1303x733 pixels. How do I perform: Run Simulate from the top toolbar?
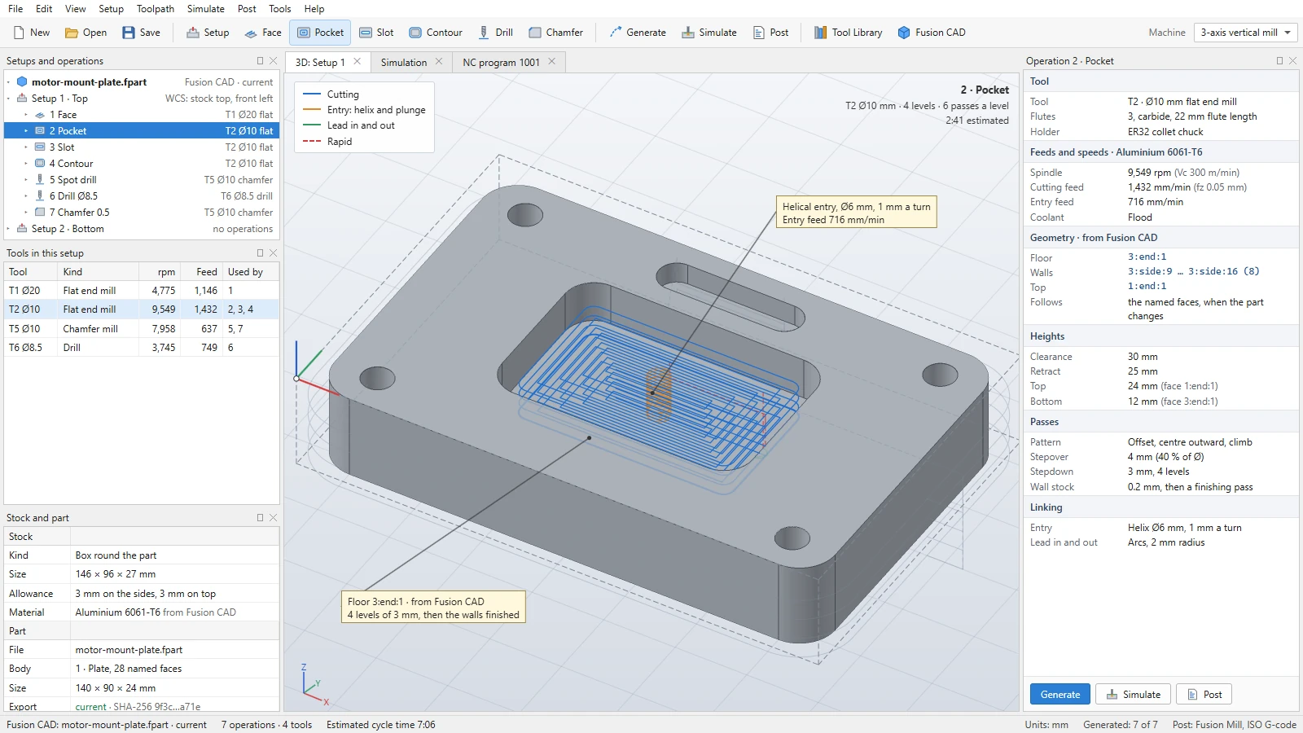click(709, 33)
